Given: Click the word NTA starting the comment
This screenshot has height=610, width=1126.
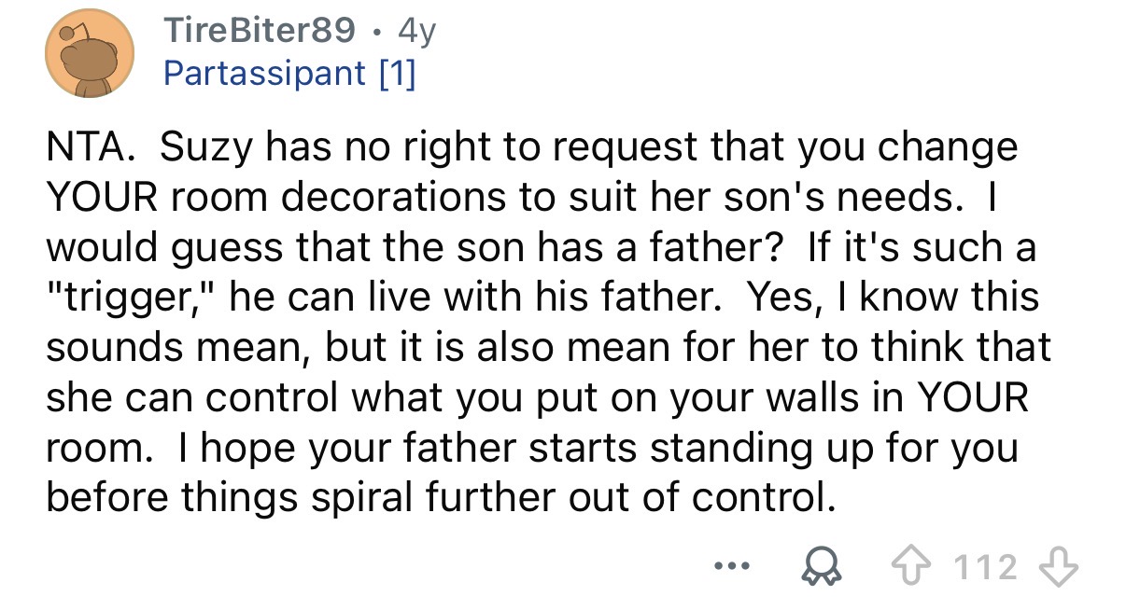Looking at the screenshot, I should [90, 146].
